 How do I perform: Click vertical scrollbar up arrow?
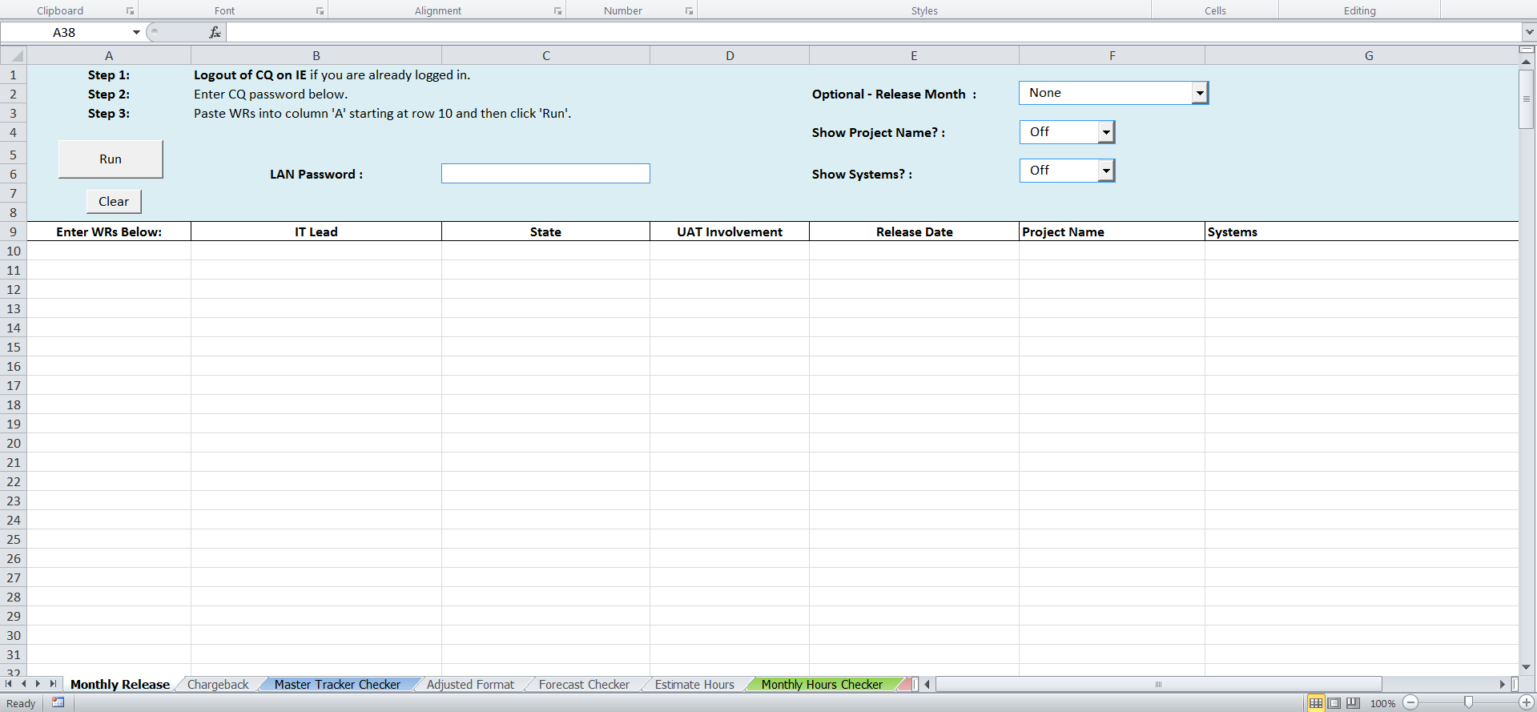(1527, 62)
